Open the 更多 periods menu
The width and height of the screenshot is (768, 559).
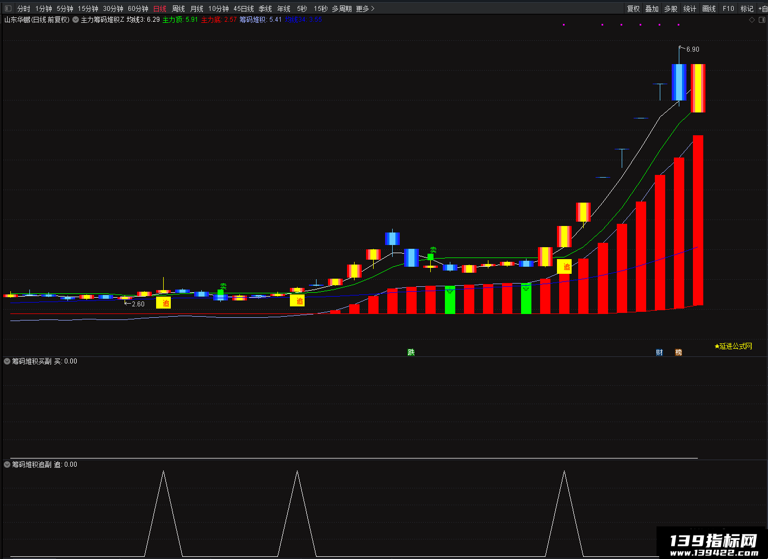(365, 9)
